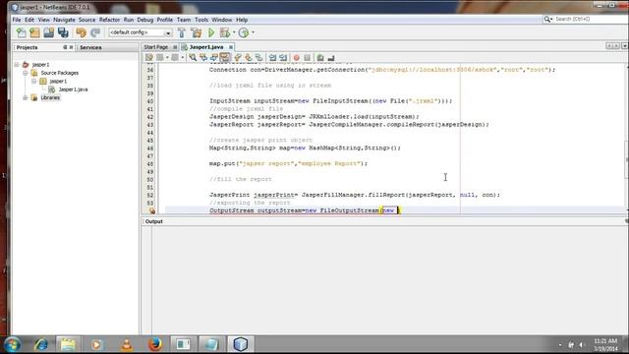Screen dimensions: 629x354
Task: Collapse the Source Packages node
Action: click(x=25, y=73)
